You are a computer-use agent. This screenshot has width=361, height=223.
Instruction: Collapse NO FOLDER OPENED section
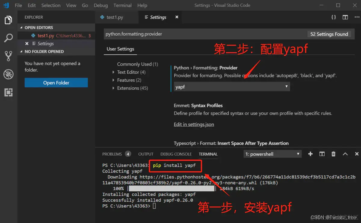pos(56,51)
